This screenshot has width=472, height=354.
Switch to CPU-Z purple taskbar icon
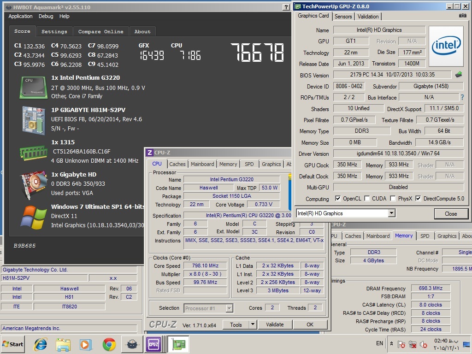(153, 344)
